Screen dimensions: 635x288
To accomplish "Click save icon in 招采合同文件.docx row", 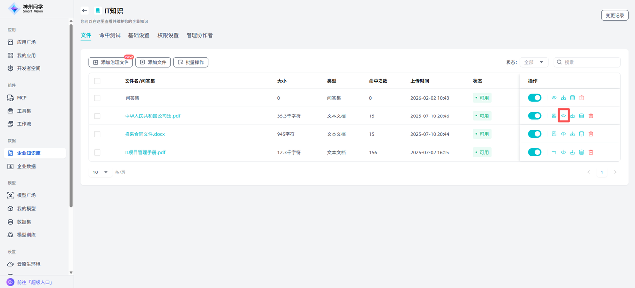I will click(554, 134).
